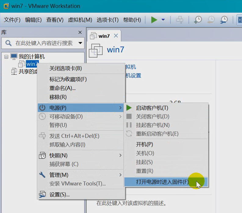Click the settings icon beside 设置(S)...
The image size is (242, 213).
(x=42, y=194)
